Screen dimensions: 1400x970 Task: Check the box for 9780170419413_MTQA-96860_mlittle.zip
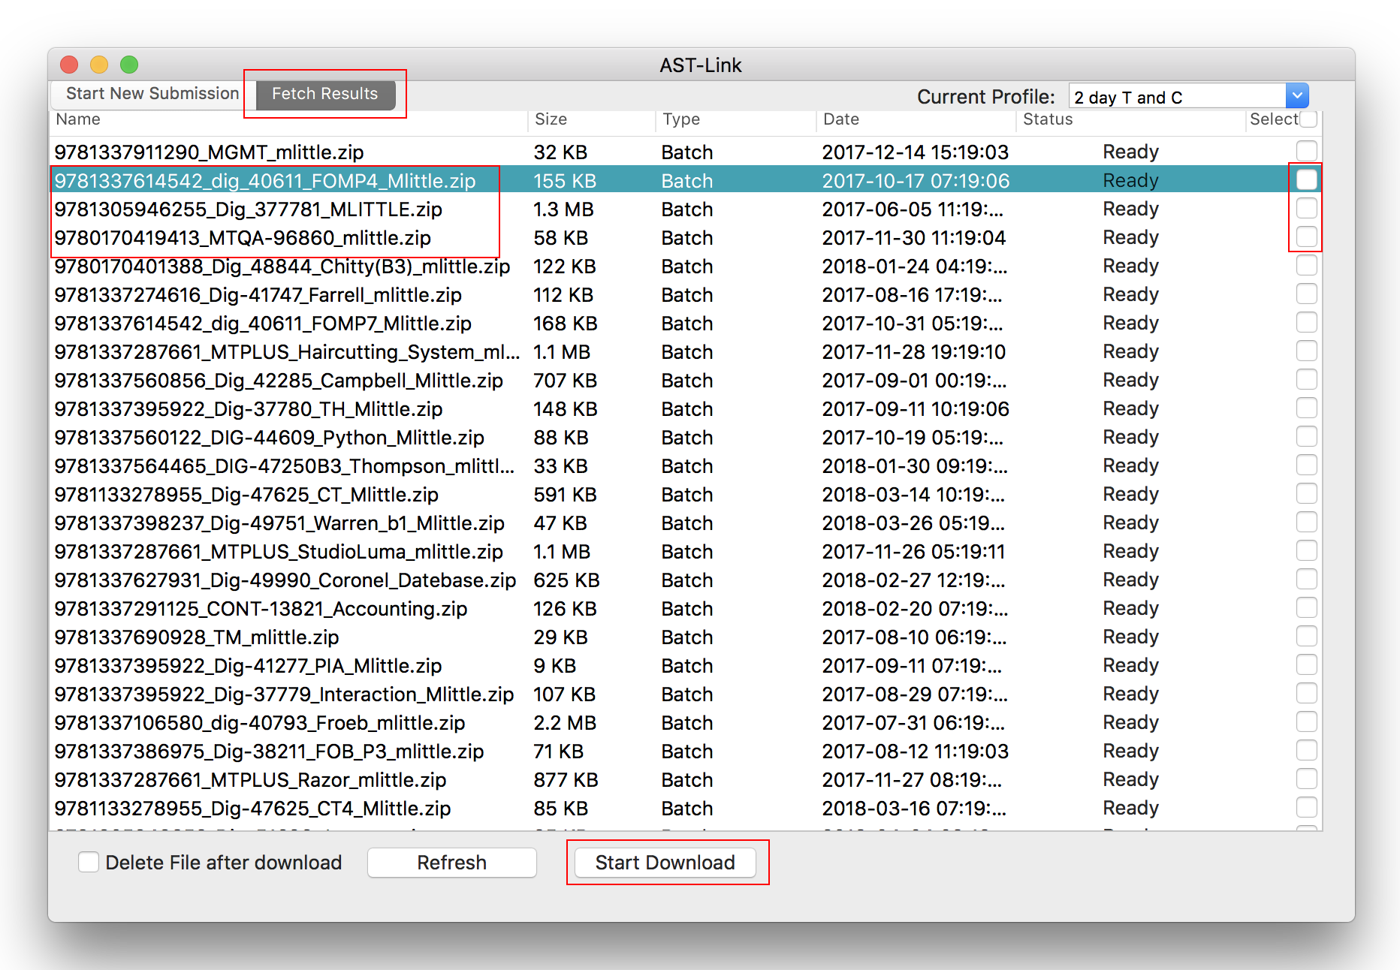[x=1306, y=236]
